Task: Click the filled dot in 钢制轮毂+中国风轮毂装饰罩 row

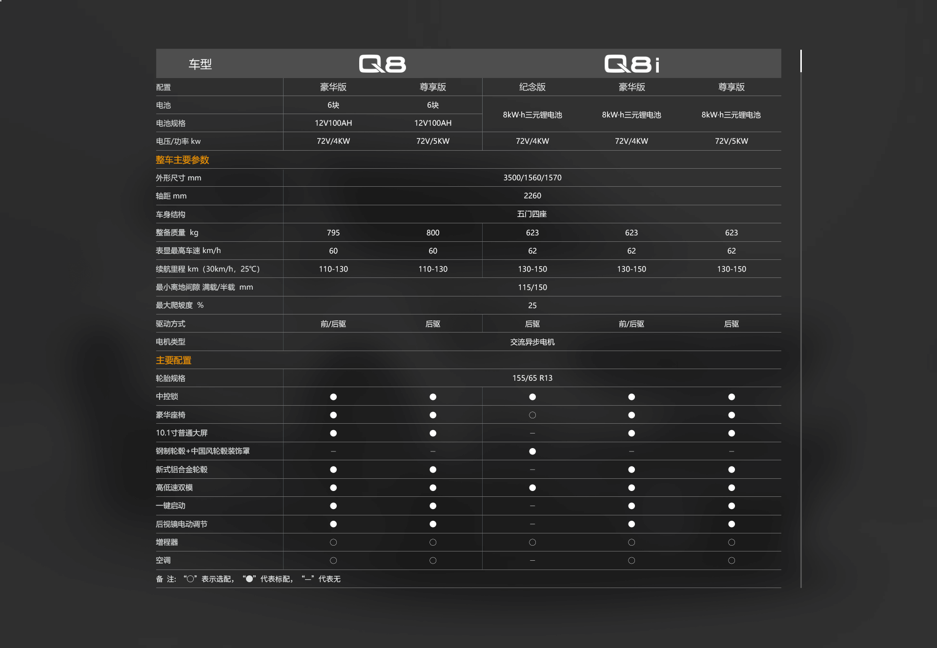Action: click(x=532, y=452)
